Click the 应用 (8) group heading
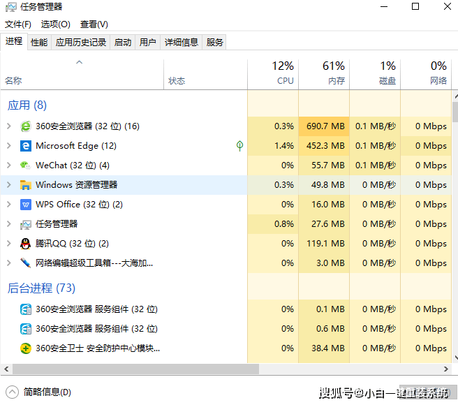The image size is (458, 405). click(x=27, y=105)
